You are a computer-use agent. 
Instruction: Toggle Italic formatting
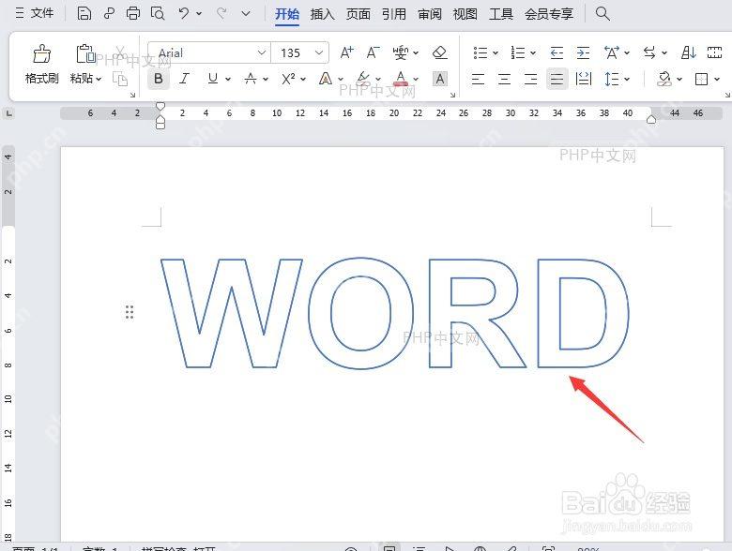tap(184, 79)
